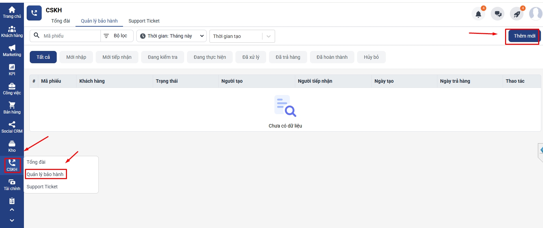Open the clipboard module icon in sidebar
This screenshot has width=543, height=228.
[12, 201]
